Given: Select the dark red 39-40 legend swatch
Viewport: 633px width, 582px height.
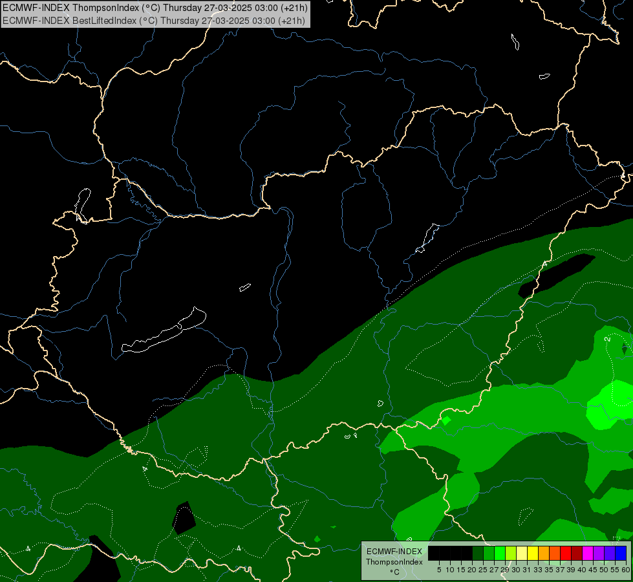Looking at the screenshot, I should click(577, 553).
